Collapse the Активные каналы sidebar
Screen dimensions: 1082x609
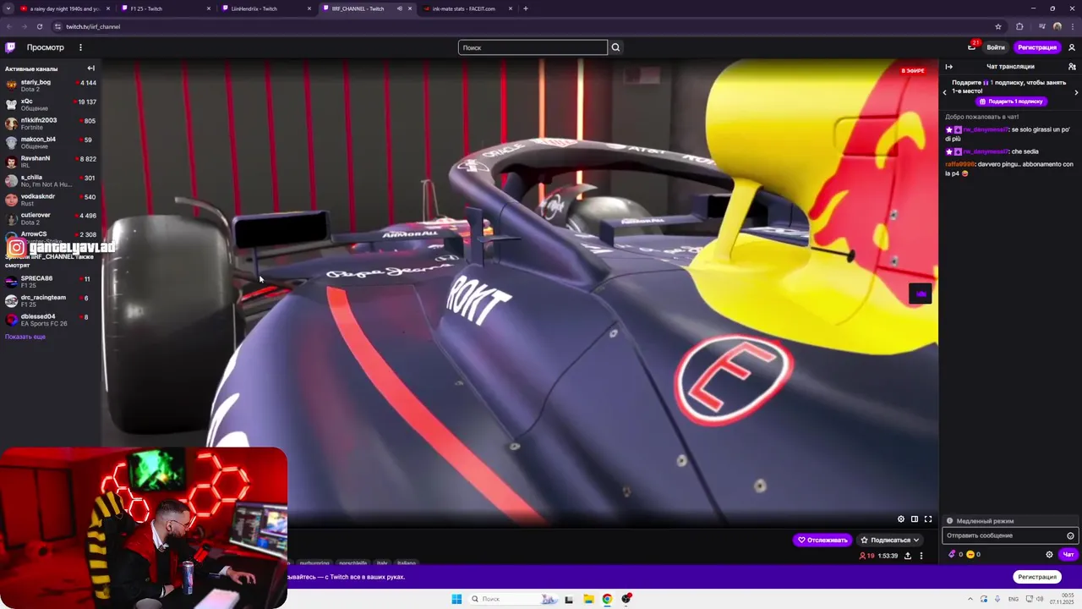click(x=91, y=69)
